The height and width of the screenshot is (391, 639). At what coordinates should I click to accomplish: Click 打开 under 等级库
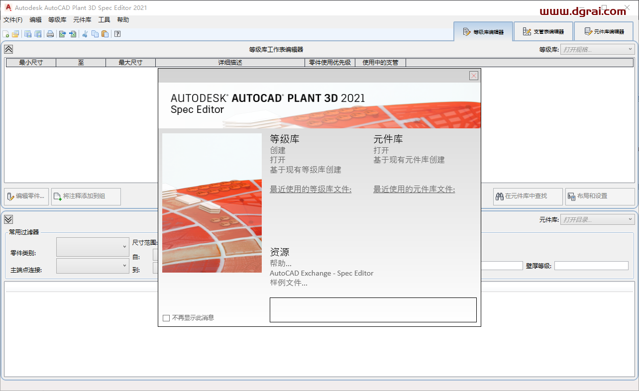coord(278,160)
